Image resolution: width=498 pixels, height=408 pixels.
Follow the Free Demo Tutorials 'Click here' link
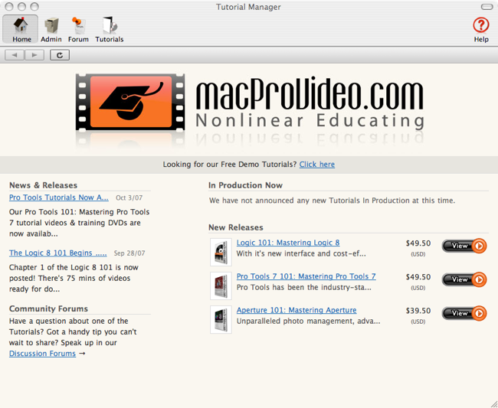[317, 165]
